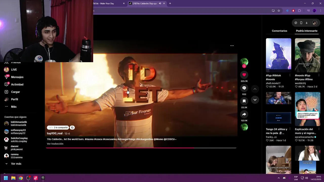Open the 'Yo cada que publico algo' thumbnail
The image size is (324, 182).
[278, 160]
